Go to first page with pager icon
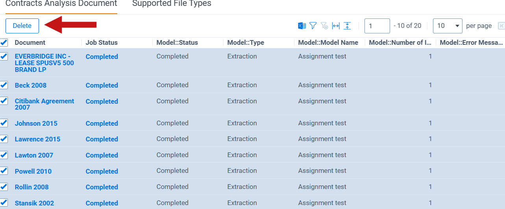Viewport: 505px width, 209px height. [x=501, y=26]
